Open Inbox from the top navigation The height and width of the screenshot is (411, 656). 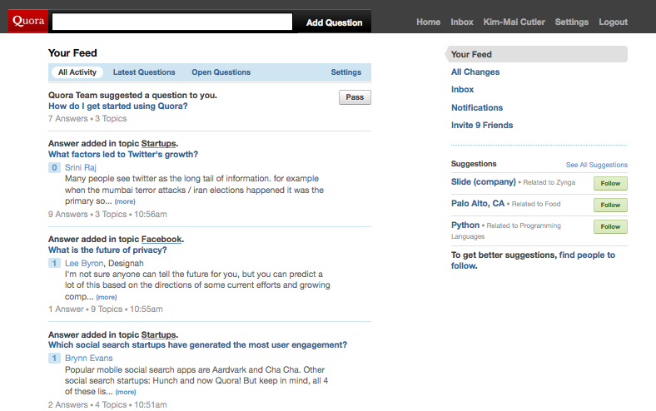point(462,22)
